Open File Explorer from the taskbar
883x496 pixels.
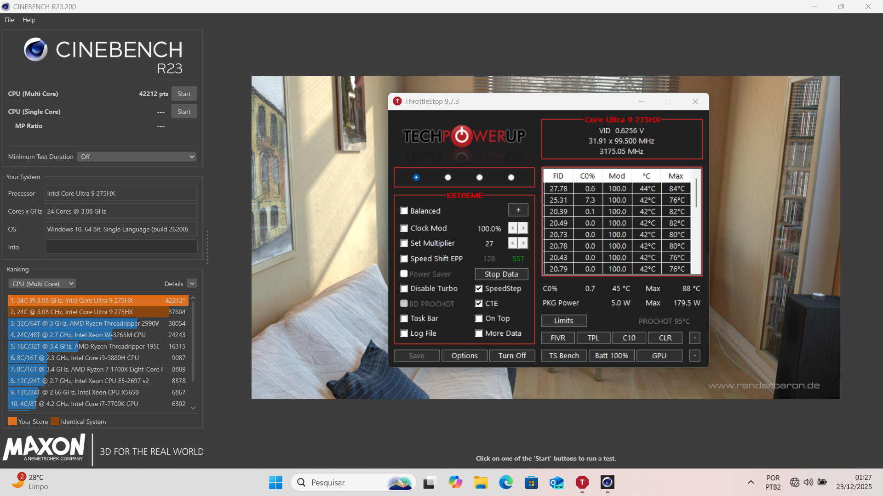(x=481, y=482)
